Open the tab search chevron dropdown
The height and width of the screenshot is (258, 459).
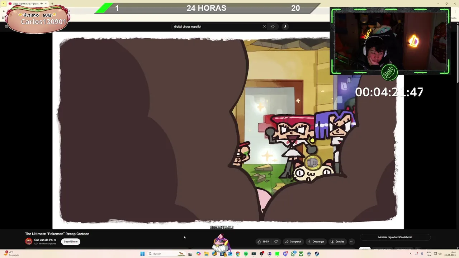click(x=4, y=4)
